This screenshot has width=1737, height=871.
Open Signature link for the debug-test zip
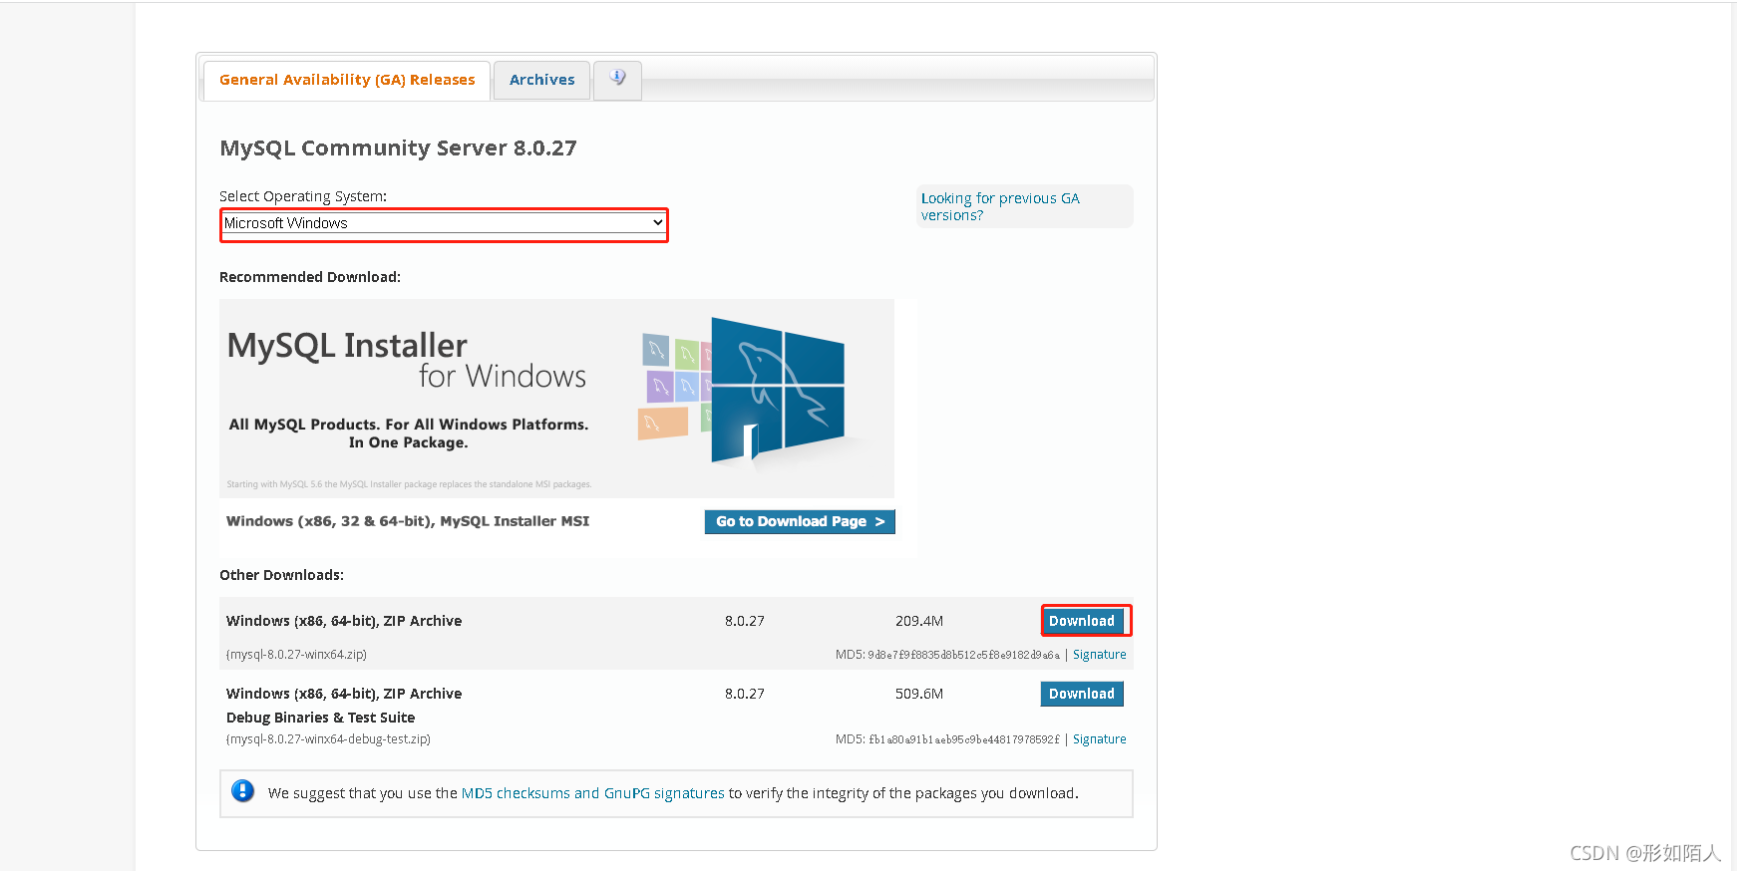click(x=1100, y=739)
